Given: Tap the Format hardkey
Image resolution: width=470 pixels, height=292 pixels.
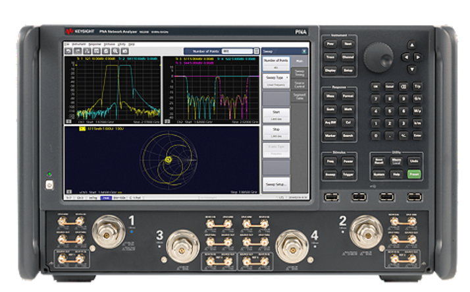Looking at the screenshot, I should [x=348, y=96].
